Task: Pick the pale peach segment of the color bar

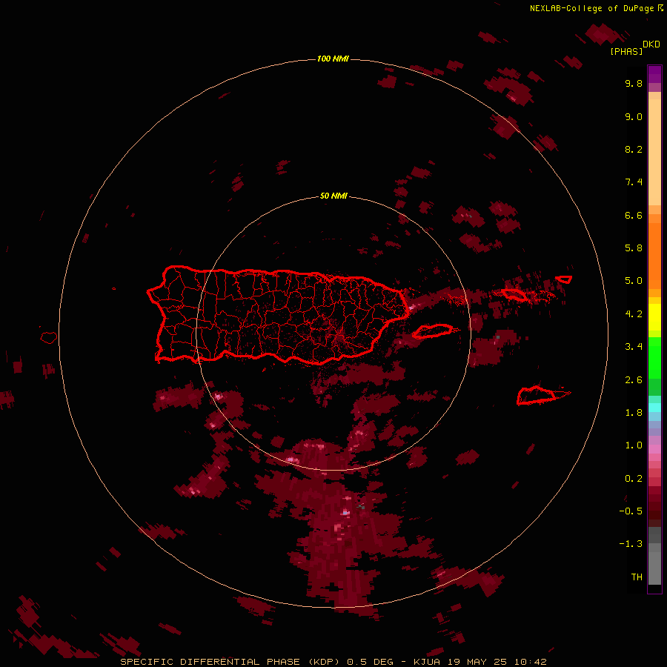Action: (x=654, y=152)
